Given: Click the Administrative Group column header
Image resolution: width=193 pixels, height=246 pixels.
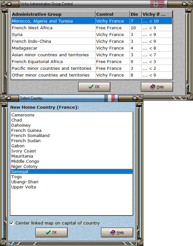Looking at the screenshot, I should [x=53, y=14].
